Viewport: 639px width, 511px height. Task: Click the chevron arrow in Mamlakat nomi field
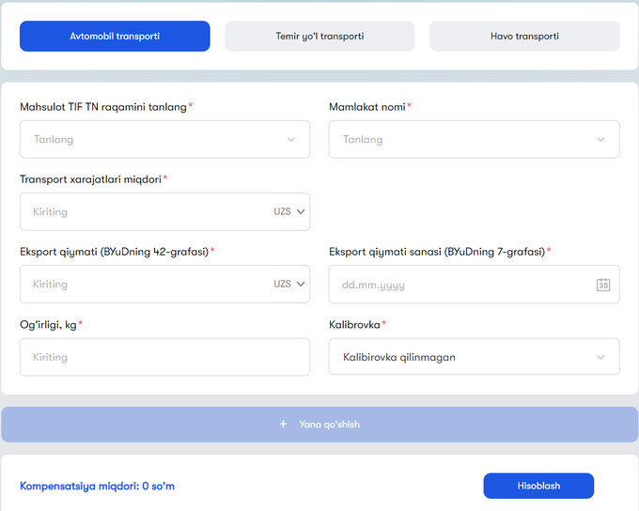pyautogui.click(x=600, y=140)
